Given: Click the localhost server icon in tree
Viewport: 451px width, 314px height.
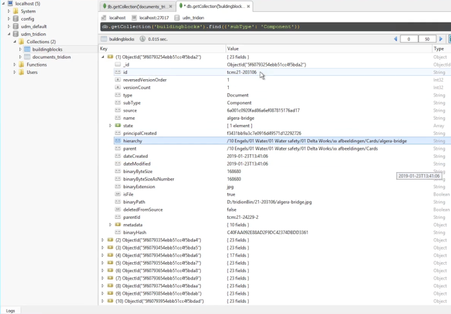Looking at the screenshot, I should coord(10,3).
